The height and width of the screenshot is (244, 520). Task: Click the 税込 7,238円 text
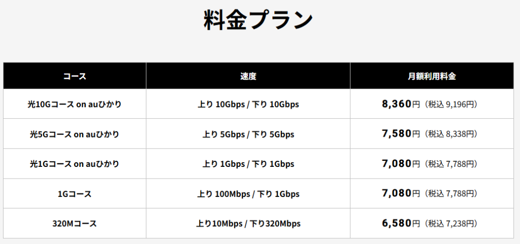(451, 224)
